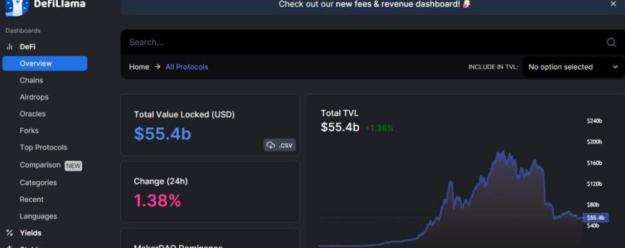This screenshot has height=248, width=625.
Task: Select Overview in the sidebar
Action: (44, 64)
